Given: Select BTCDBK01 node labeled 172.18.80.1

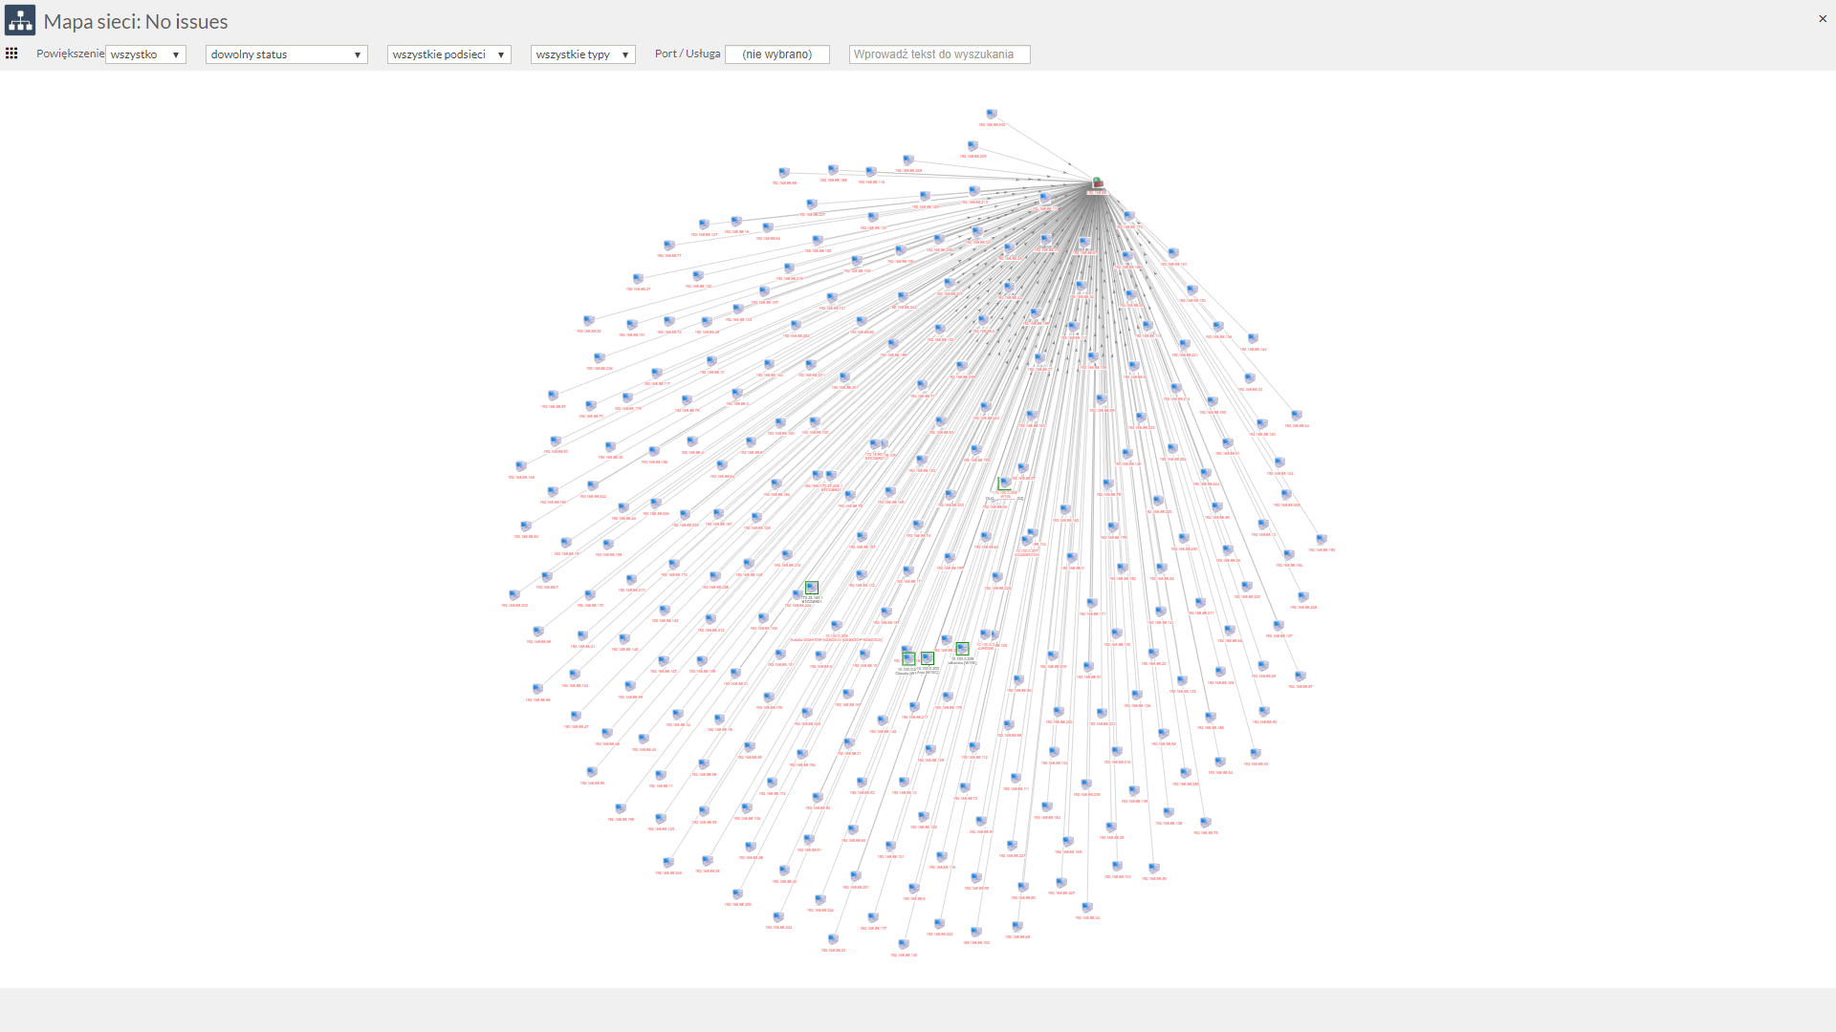Looking at the screenshot, I should (875, 444).
